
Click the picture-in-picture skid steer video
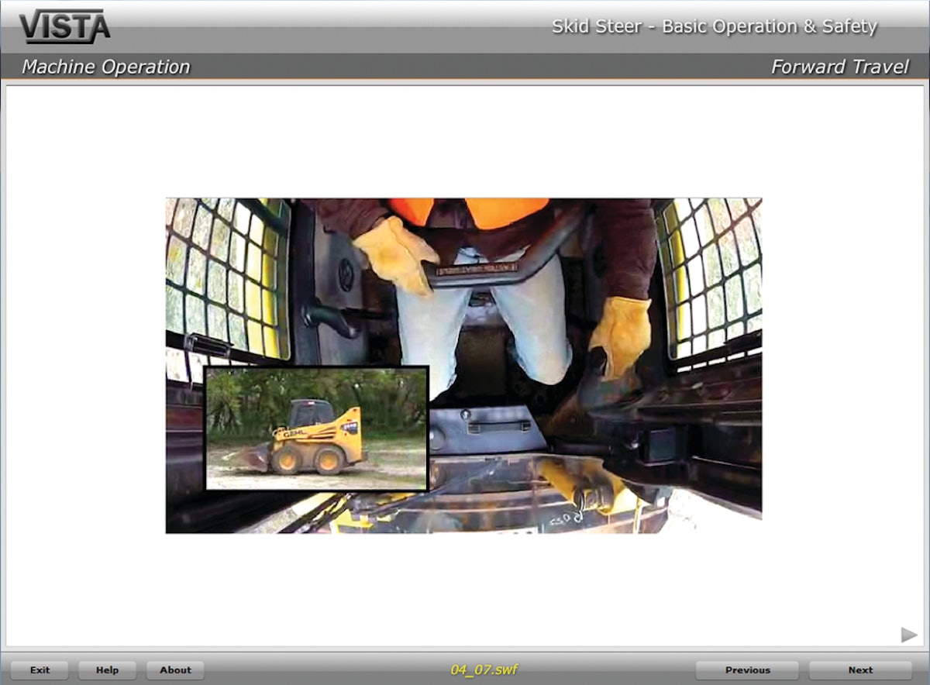(316, 429)
